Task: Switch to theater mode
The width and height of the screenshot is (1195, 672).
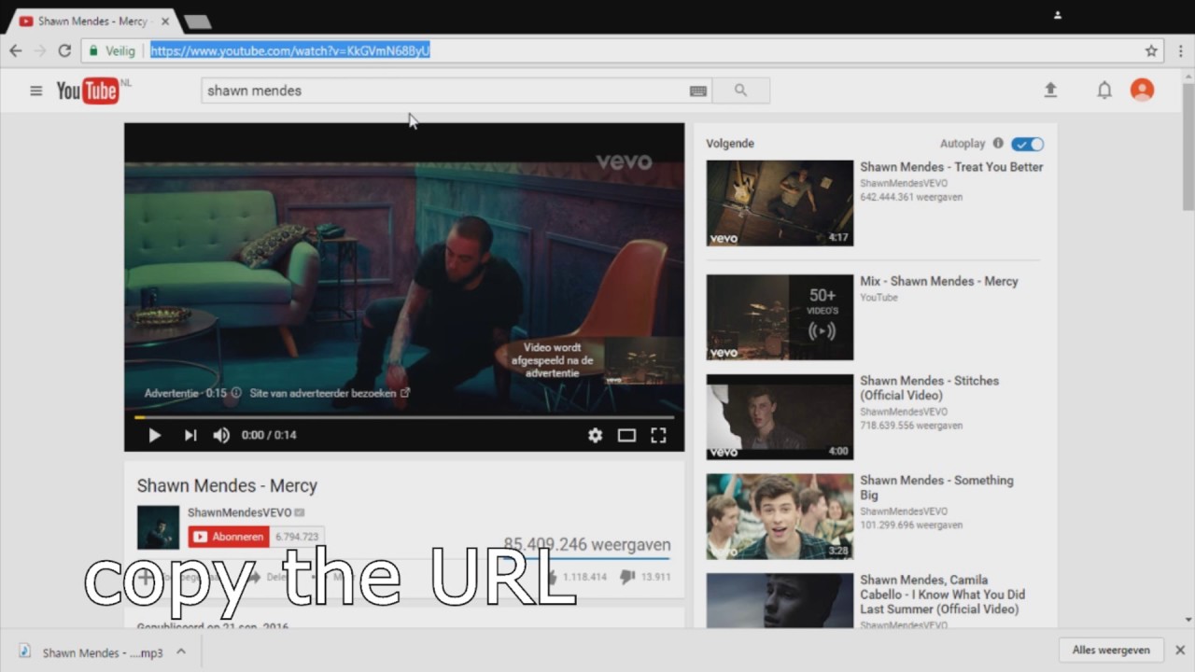Action: point(626,435)
